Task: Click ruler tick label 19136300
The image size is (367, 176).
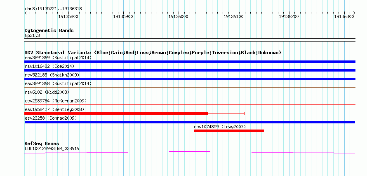Action: click(x=344, y=16)
